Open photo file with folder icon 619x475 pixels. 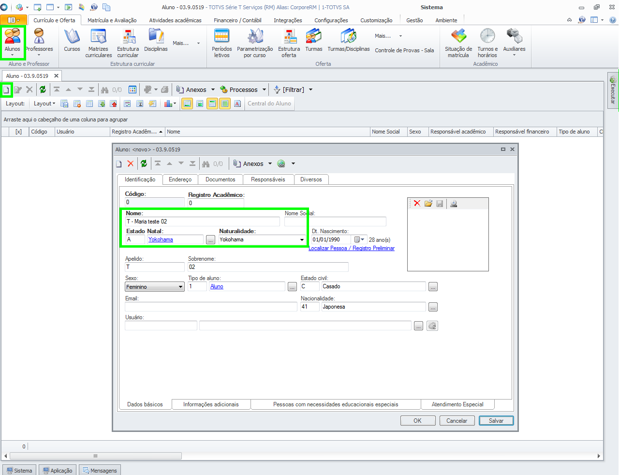pyautogui.click(x=428, y=204)
